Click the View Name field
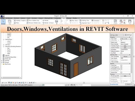Viewport: 135px width, 101px height. (125, 58)
